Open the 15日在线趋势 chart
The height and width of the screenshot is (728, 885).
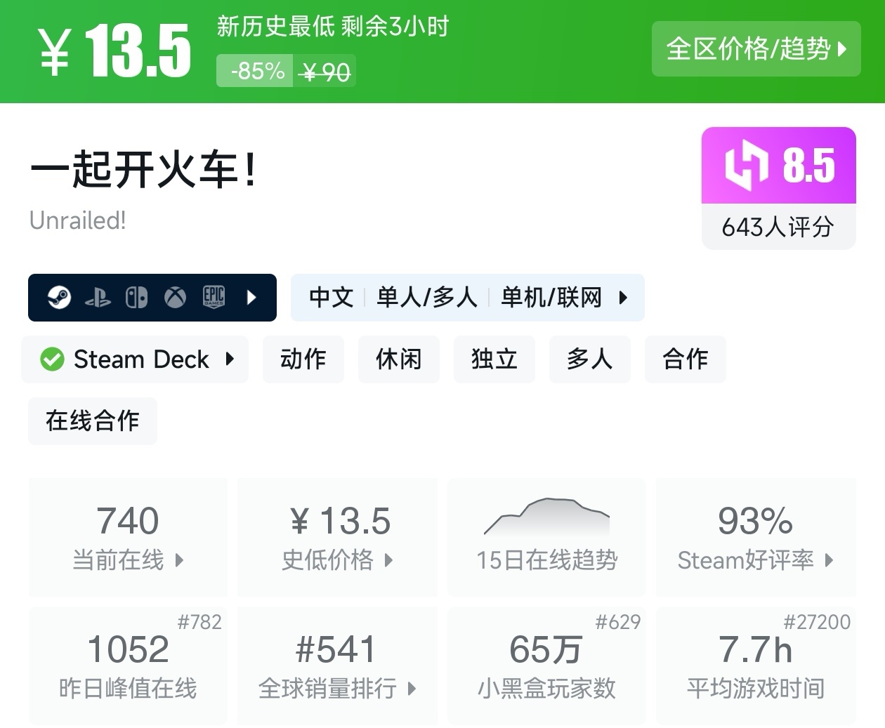[546, 537]
